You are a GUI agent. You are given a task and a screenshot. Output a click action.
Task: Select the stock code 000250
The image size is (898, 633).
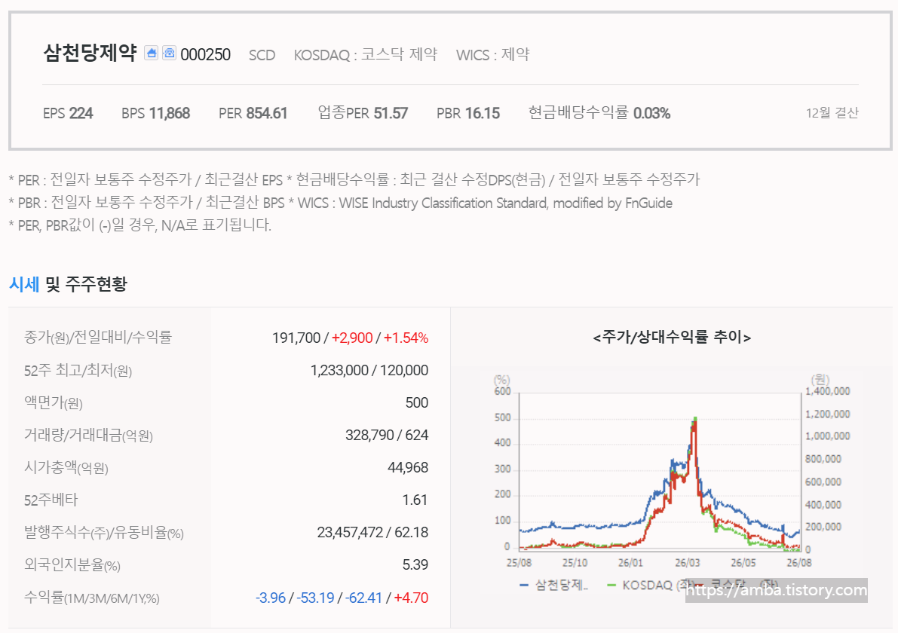tap(206, 55)
